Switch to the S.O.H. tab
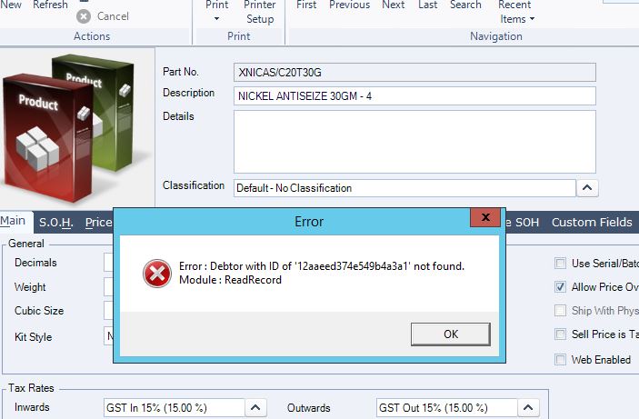 pos(56,223)
